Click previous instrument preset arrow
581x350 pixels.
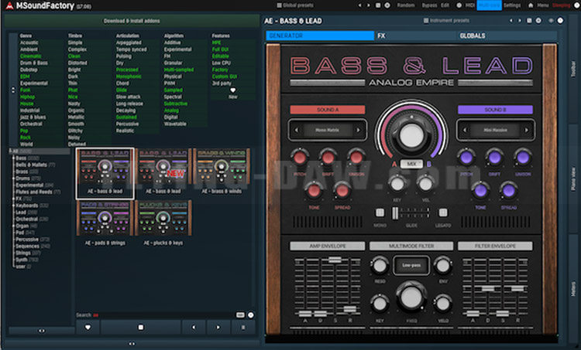[x=511, y=21]
